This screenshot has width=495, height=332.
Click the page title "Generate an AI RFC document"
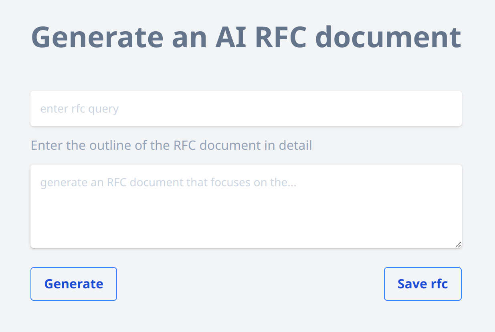coord(246,37)
